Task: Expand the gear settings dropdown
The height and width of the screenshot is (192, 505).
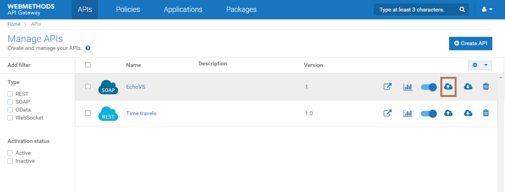Action: 480,65
